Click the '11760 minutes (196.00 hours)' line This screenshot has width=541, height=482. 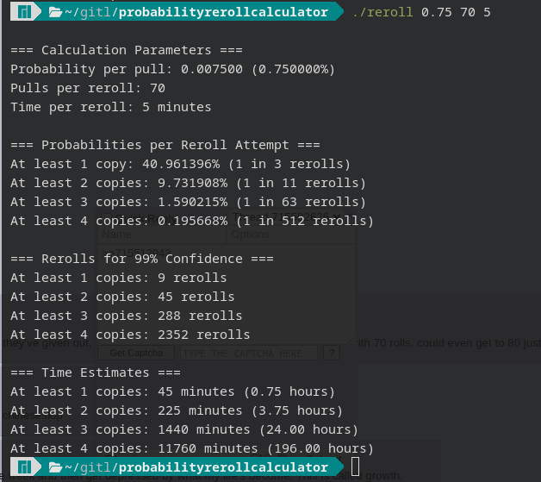click(x=192, y=449)
